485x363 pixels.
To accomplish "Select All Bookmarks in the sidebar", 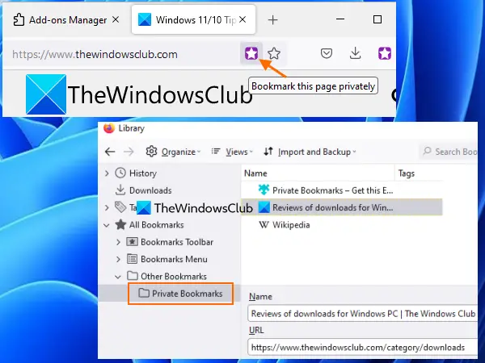I will [x=157, y=225].
